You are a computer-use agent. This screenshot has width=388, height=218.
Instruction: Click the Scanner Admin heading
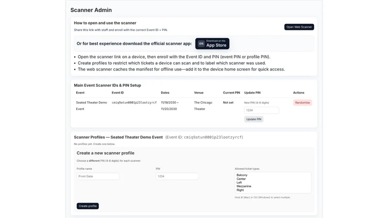[91, 10]
